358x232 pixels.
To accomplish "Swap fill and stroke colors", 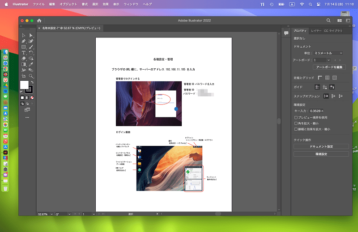I will point(32,82).
